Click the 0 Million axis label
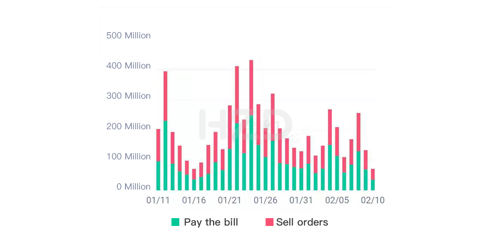Image resolution: width=492 pixels, height=251 pixels. (x=133, y=187)
